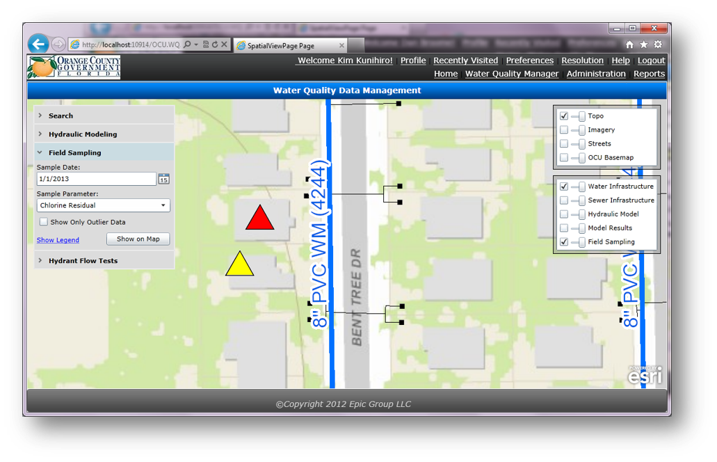This screenshot has width=717, height=462.
Task: Click the browser favorites star icon
Action: (x=643, y=45)
